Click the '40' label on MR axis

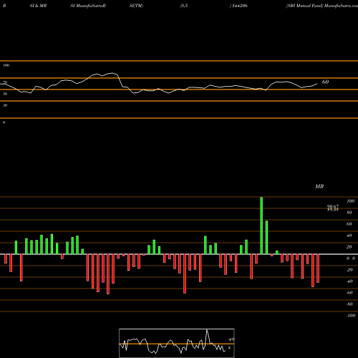point(349,236)
